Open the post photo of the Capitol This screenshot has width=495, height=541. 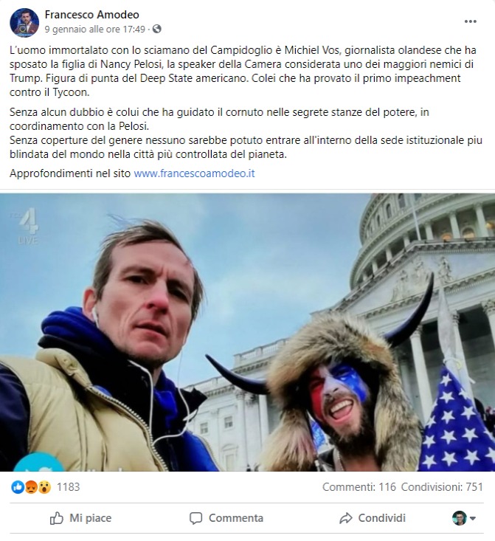tap(247, 332)
